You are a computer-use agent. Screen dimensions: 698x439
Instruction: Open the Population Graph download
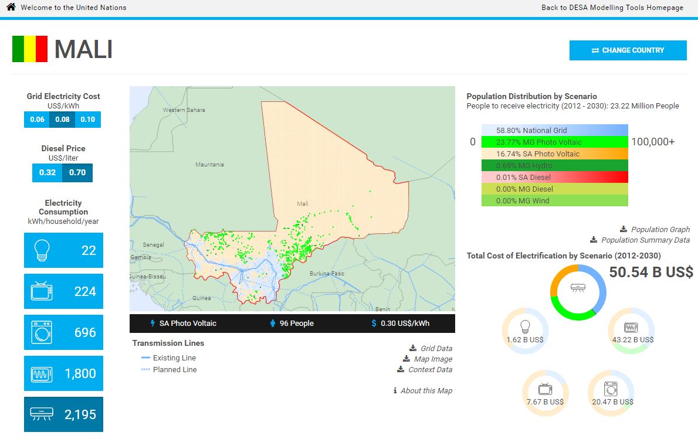pyautogui.click(x=660, y=230)
